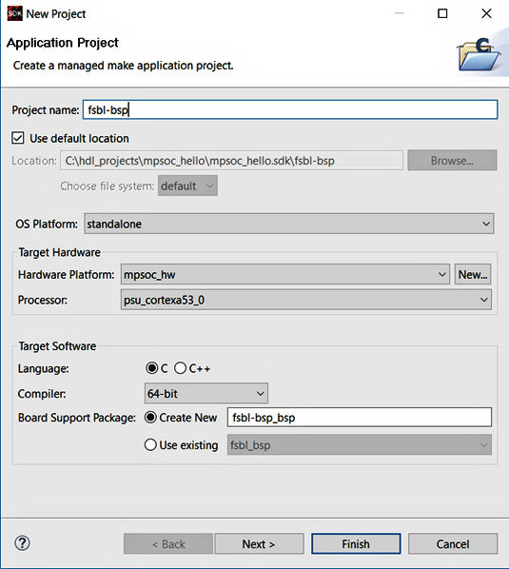Click the New Project title text

coord(56,13)
